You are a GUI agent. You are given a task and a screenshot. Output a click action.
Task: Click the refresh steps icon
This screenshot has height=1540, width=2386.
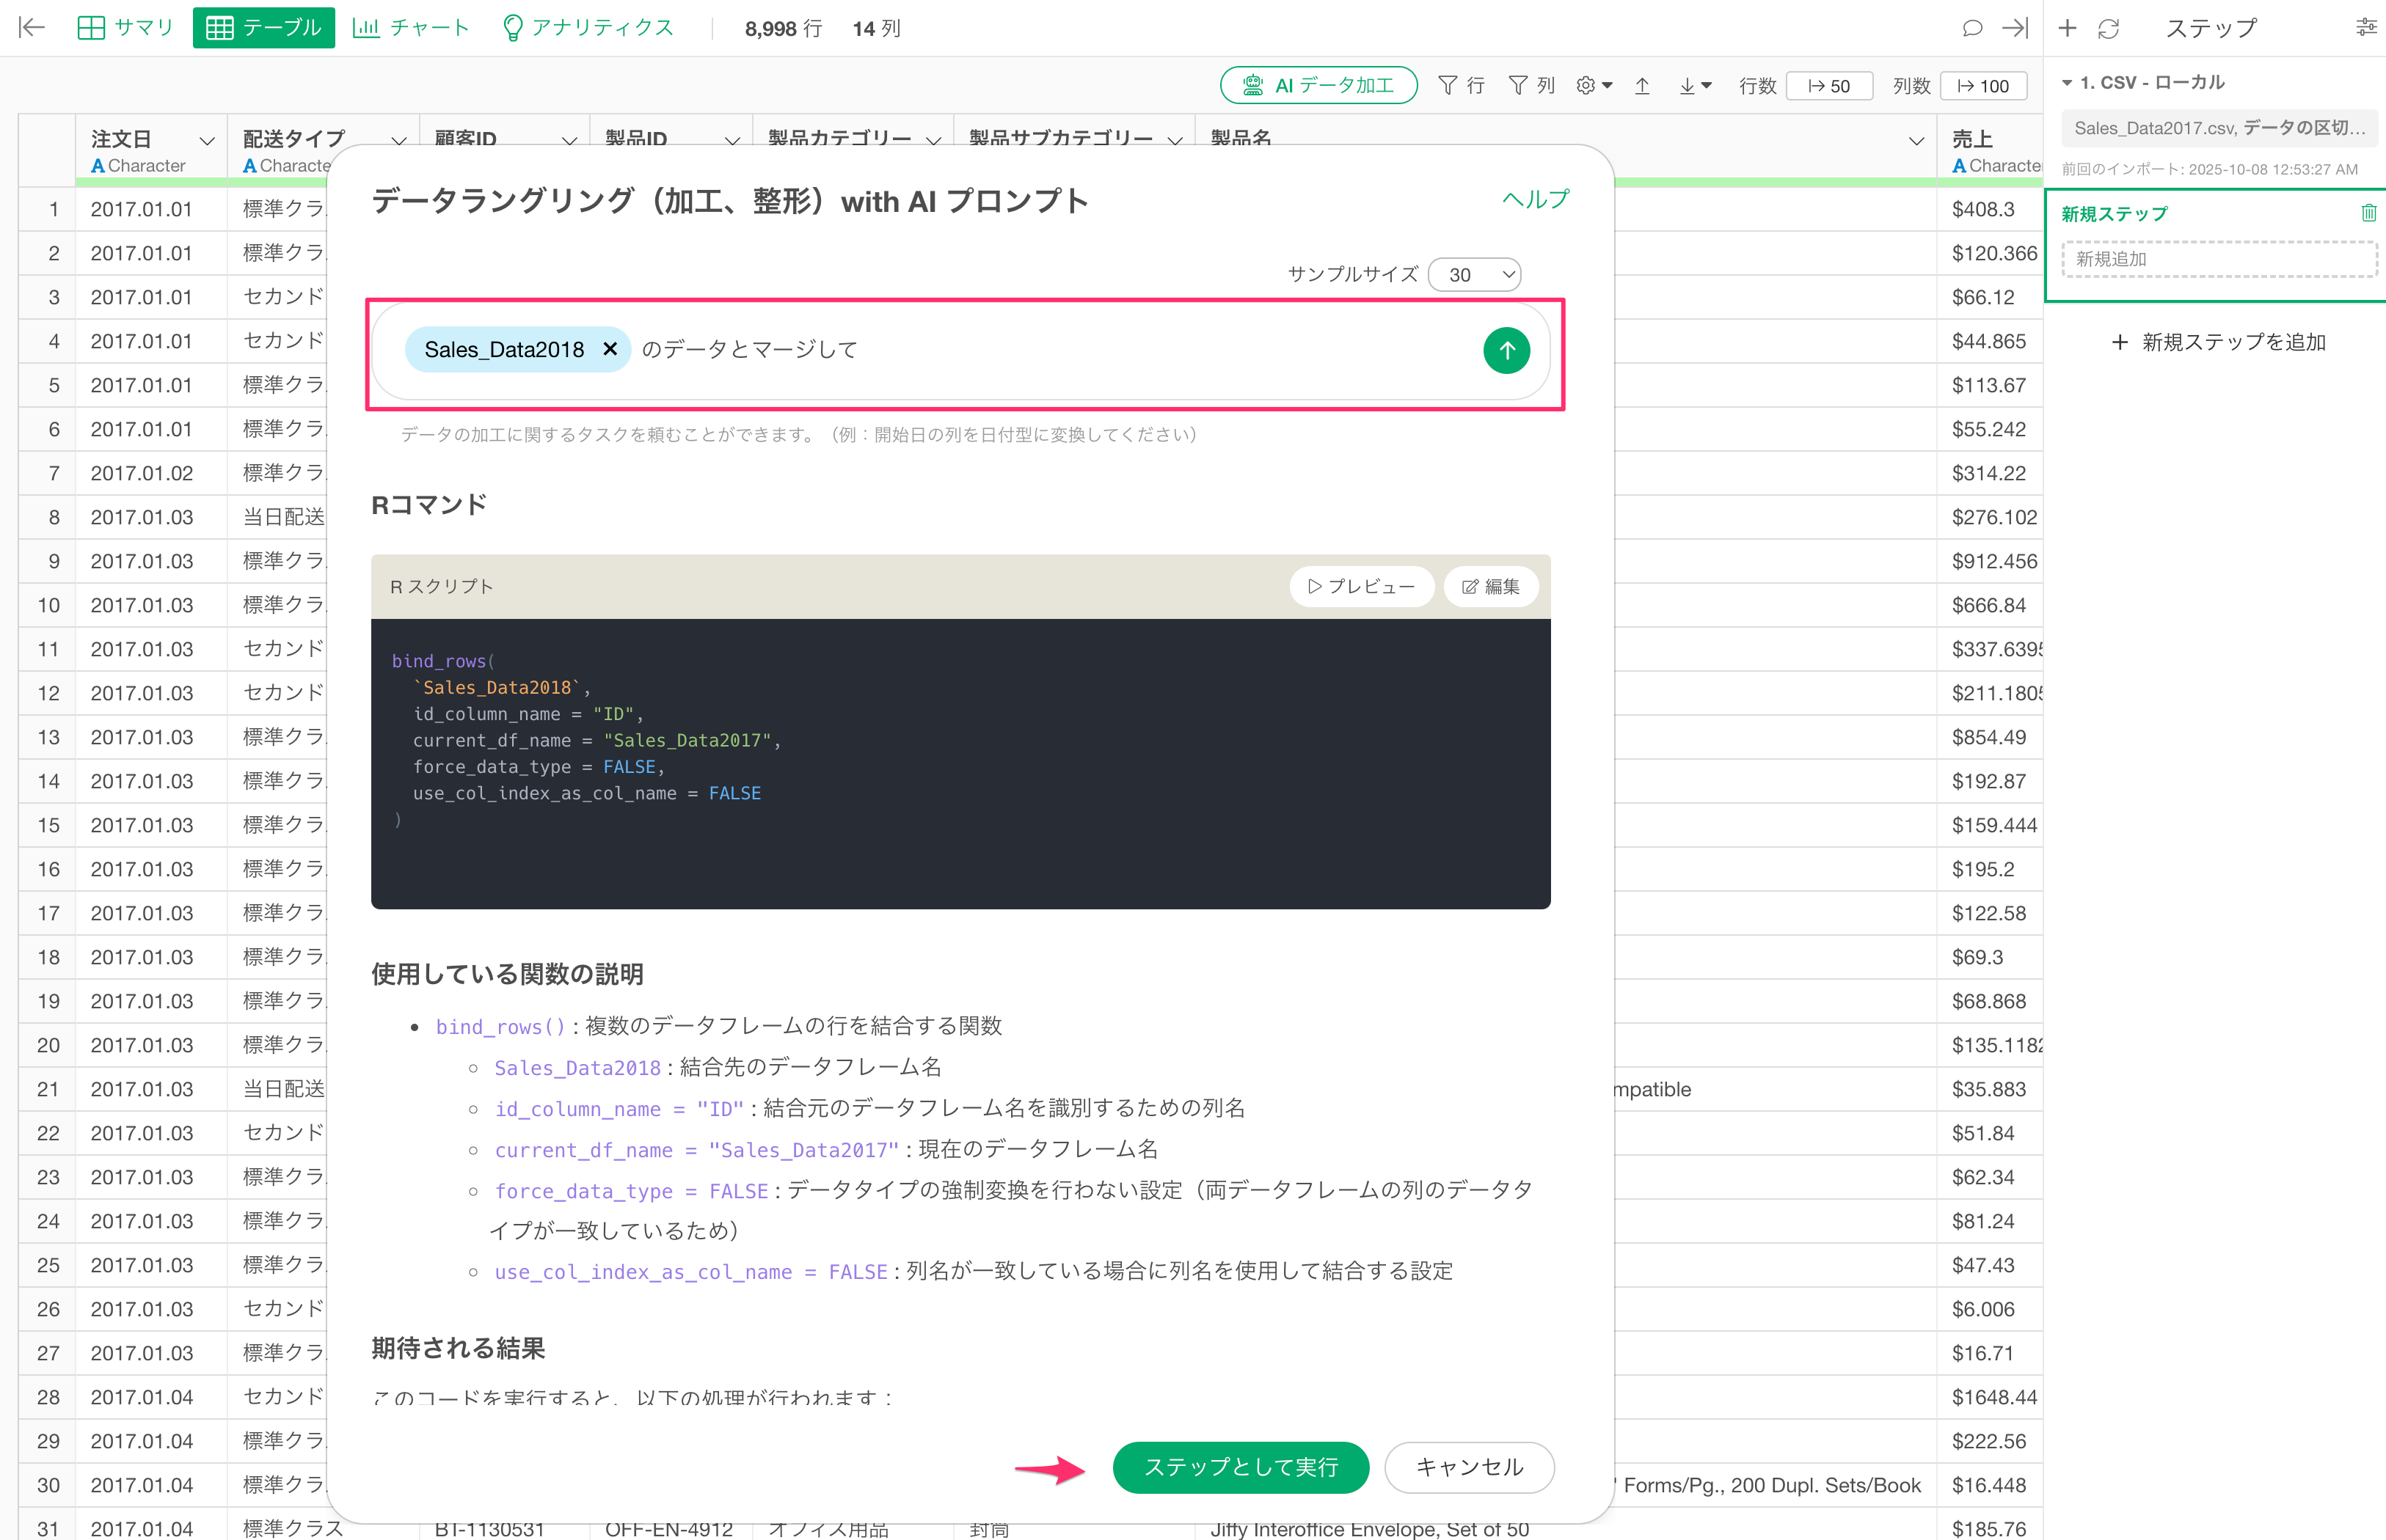tap(2108, 28)
